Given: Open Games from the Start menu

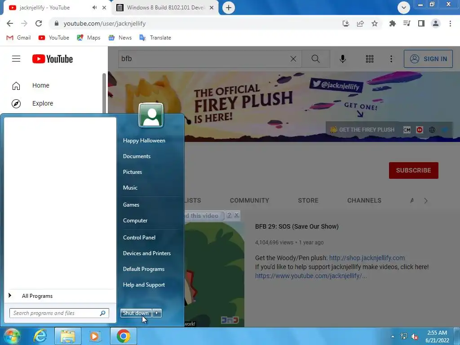Looking at the screenshot, I should (x=131, y=205).
